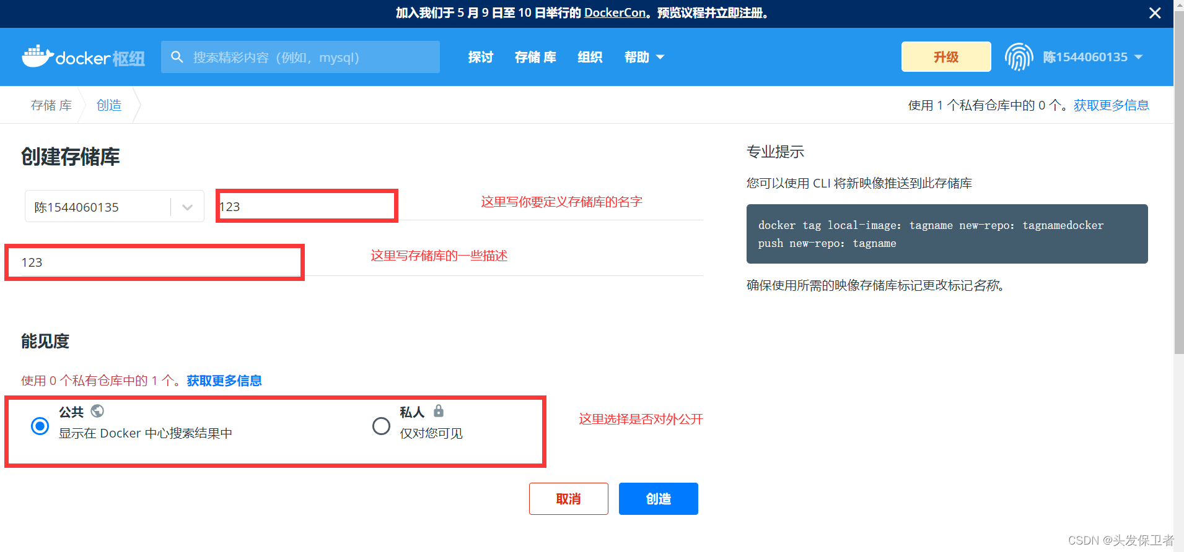
Task: Go to 存储库 breadcrumb
Action: pyautogui.click(x=51, y=105)
